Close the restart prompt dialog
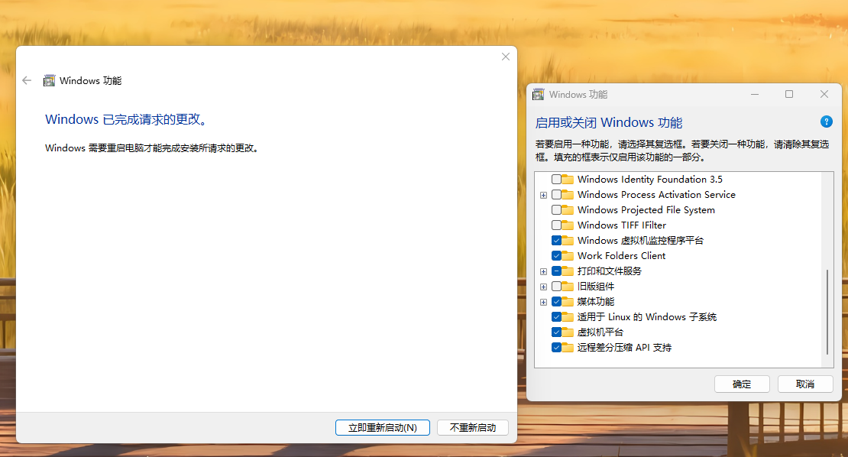This screenshot has width=848, height=457. [506, 57]
